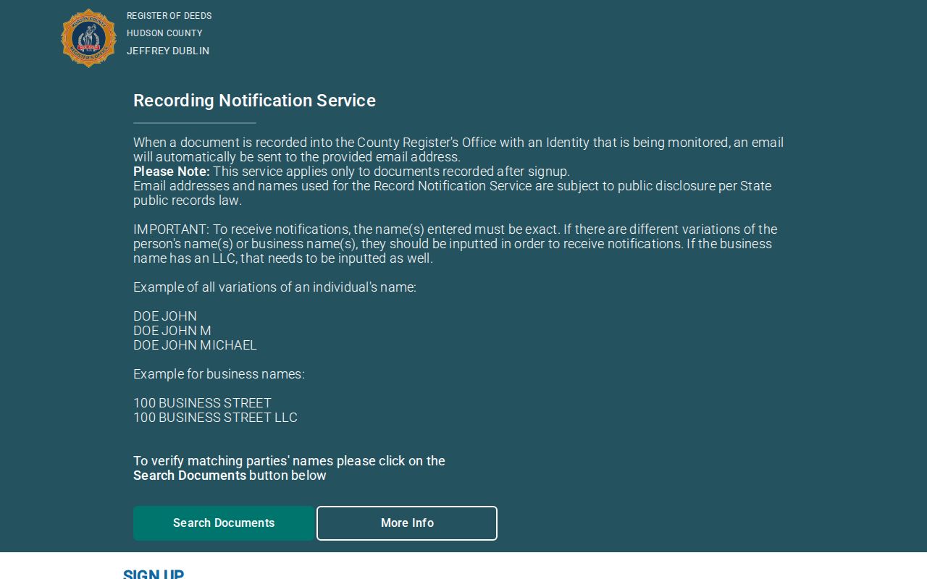
Task: Click the example '100 BUSINESS STREET LLC'
Action: coord(215,418)
